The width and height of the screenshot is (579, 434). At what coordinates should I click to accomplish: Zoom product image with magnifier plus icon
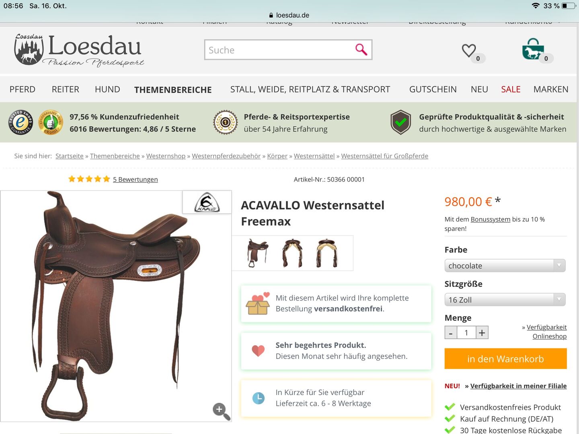pyautogui.click(x=221, y=411)
